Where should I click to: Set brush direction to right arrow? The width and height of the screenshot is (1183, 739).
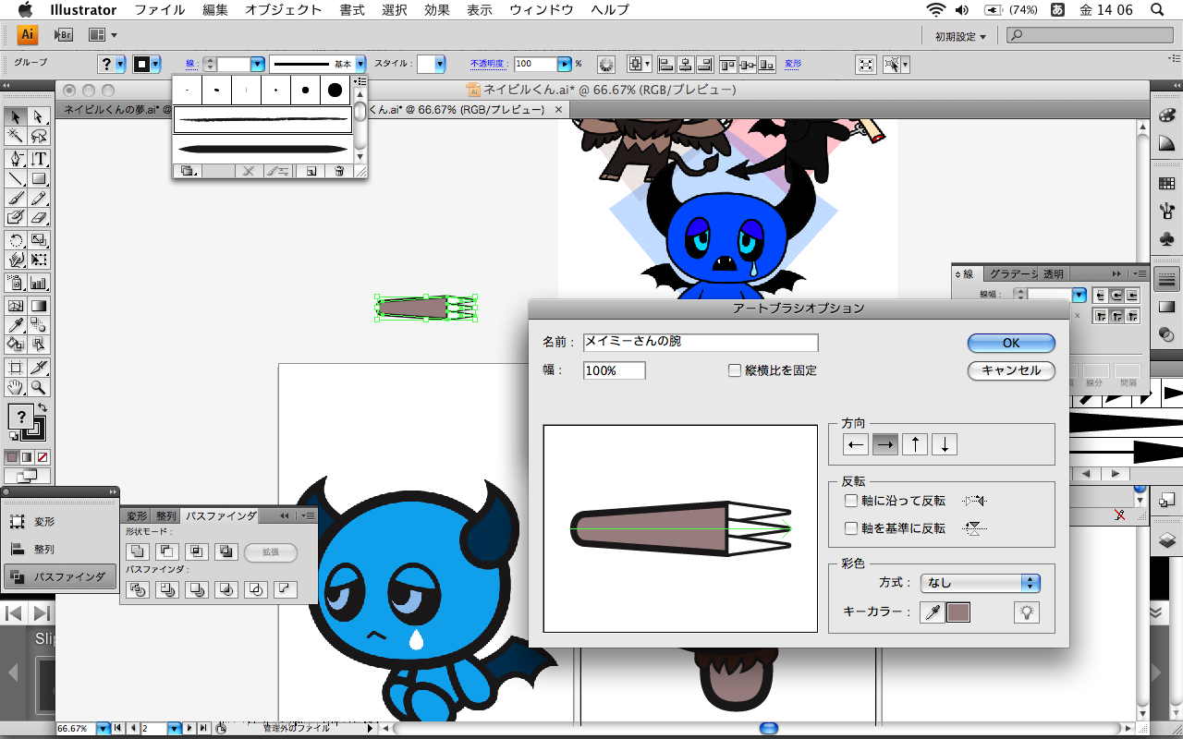click(885, 444)
